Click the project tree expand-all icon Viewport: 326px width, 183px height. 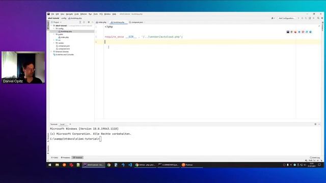[80, 22]
